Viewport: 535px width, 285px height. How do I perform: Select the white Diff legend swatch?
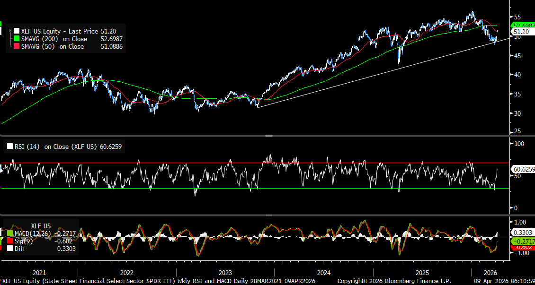pyautogui.click(x=10, y=249)
